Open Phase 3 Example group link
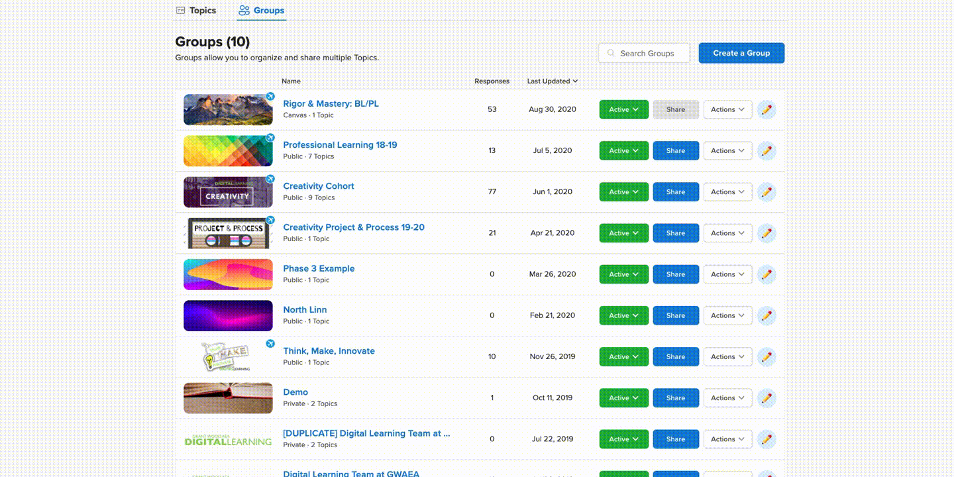 click(319, 268)
